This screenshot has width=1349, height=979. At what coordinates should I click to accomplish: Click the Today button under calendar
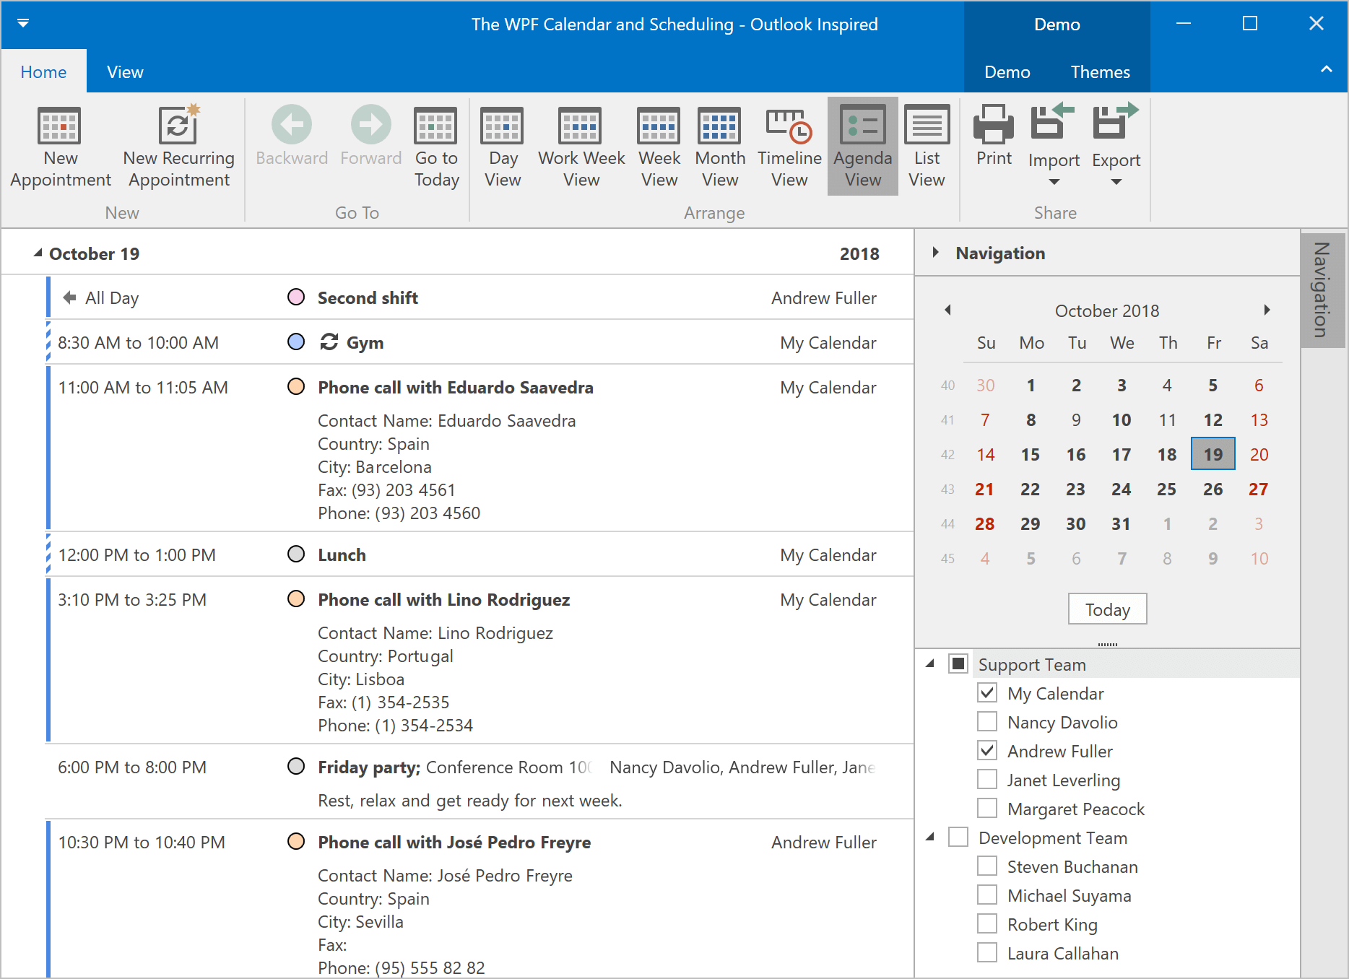point(1107,609)
